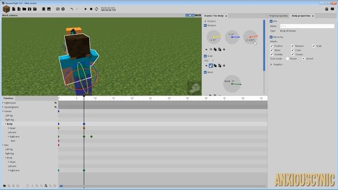338x190 pixels.
Task: Click Z rotation dial with red hand
Action: pyautogui.click(x=250, y=37)
